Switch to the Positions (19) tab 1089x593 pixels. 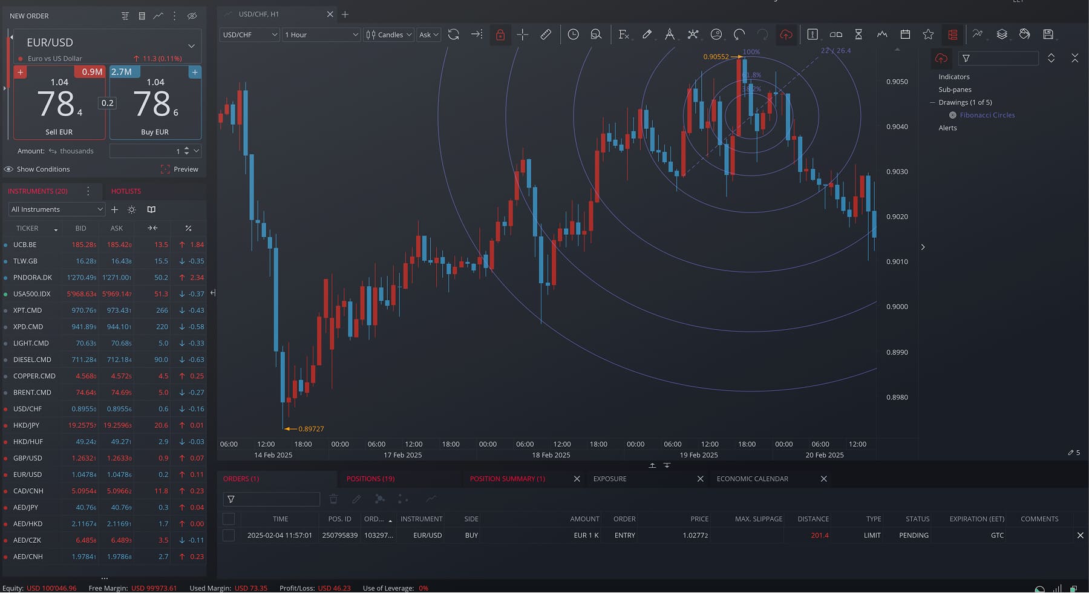[x=370, y=479]
